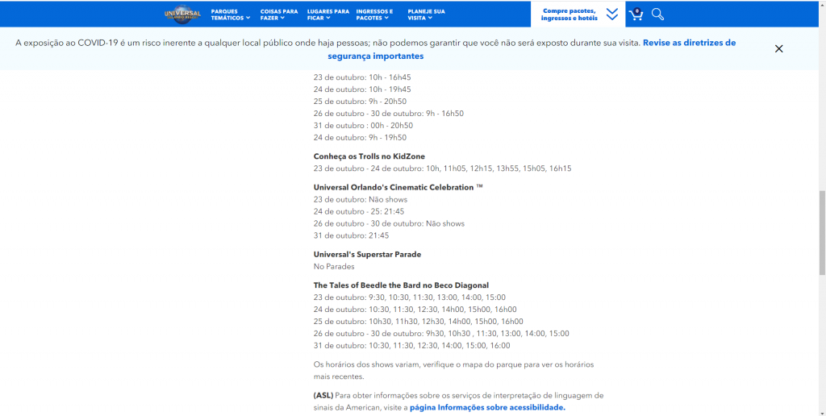
Task: Select Ingressos e Pacotes in navigation
Action: 376,15
